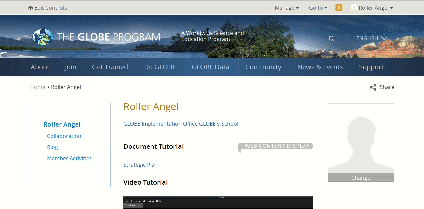Open the Go to dropdown
Viewport: 424px width, 209px height.
[318, 8]
